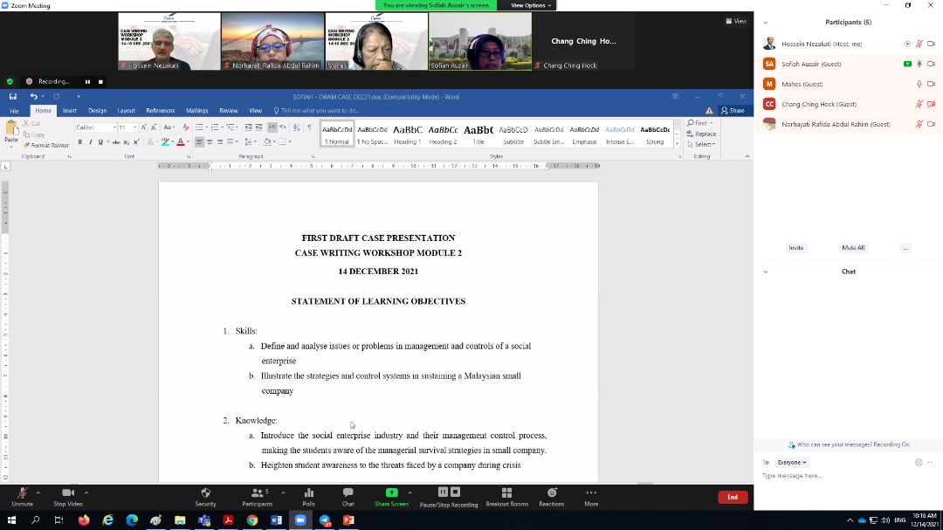Click the green Share Screen icon
The height and width of the screenshot is (530, 943).
click(x=391, y=492)
